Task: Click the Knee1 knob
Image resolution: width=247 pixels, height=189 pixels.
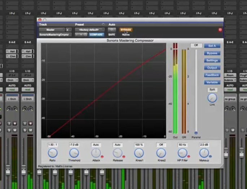Action: [x=139, y=153]
